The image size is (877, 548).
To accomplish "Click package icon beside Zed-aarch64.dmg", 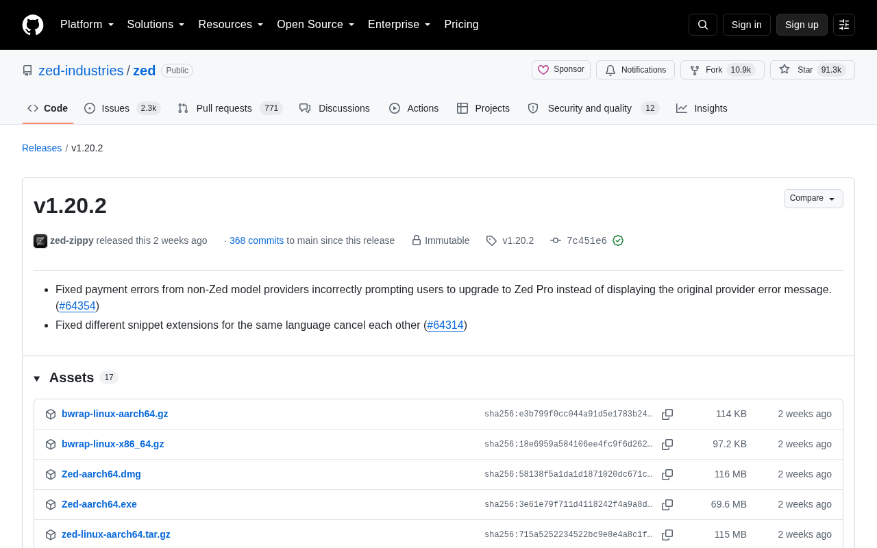I will click(51, 475).
